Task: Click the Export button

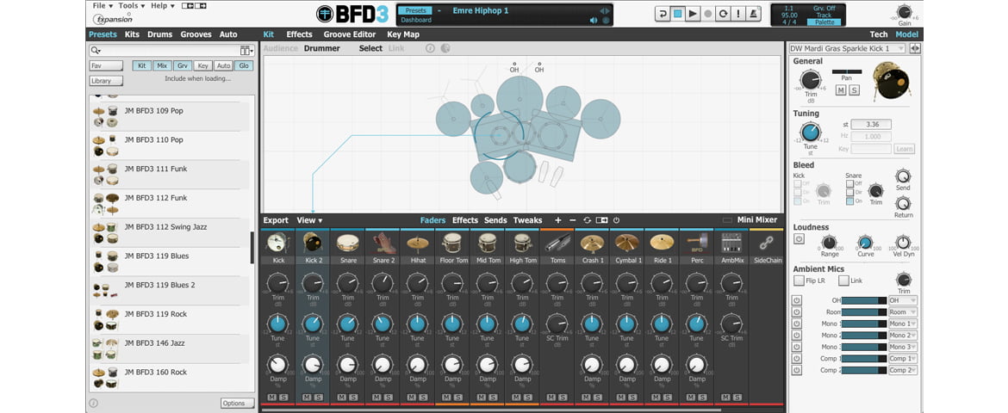Action: (x=276, y=220)
